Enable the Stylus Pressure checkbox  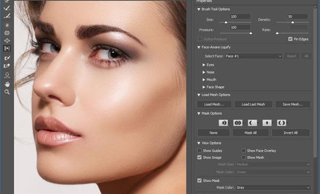pos(200,39)
